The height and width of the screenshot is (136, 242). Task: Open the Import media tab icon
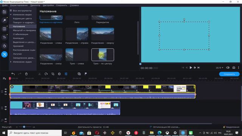[4, 12]
